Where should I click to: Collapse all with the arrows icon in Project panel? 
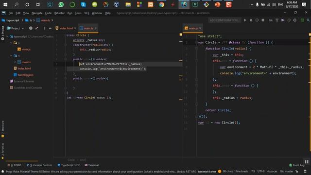(x=37, y=28)
